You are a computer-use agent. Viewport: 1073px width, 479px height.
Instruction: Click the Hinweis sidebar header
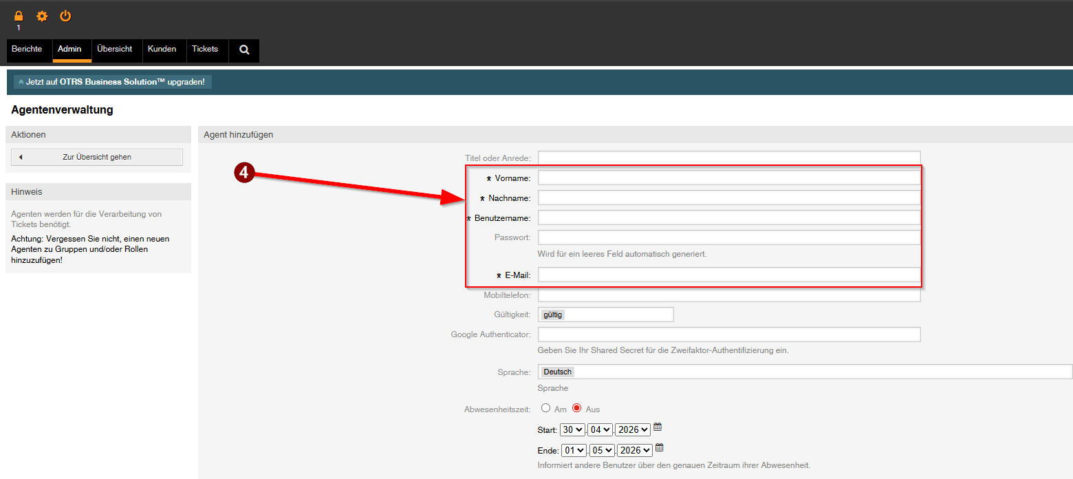click(98, 192)
